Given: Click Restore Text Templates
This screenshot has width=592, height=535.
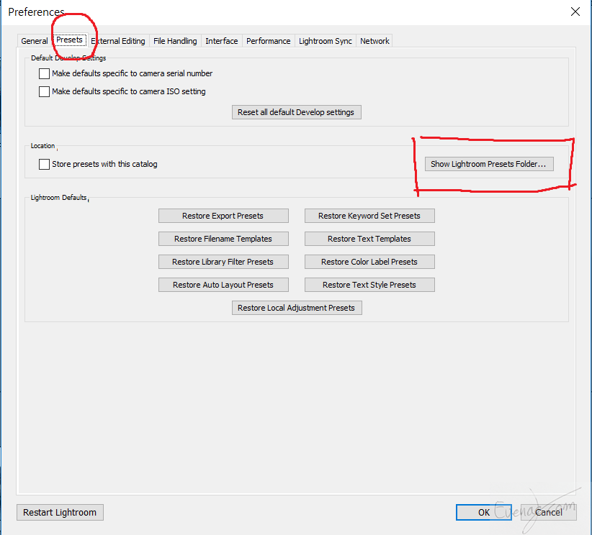Looking at the screenshot, I should (x=369, y=239).
